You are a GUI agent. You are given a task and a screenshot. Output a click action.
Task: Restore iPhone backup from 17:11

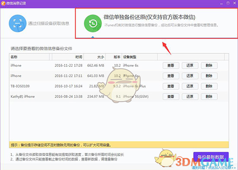(190, 76)
